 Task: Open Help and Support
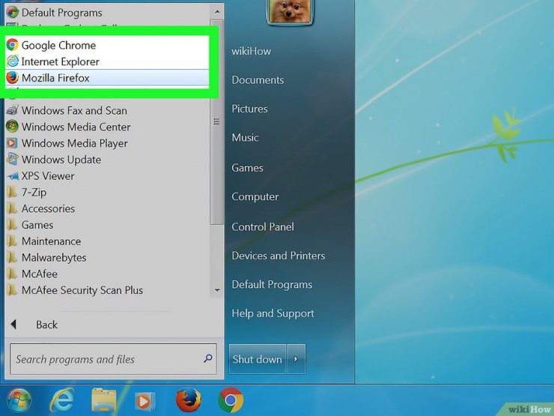pos(273,313)
